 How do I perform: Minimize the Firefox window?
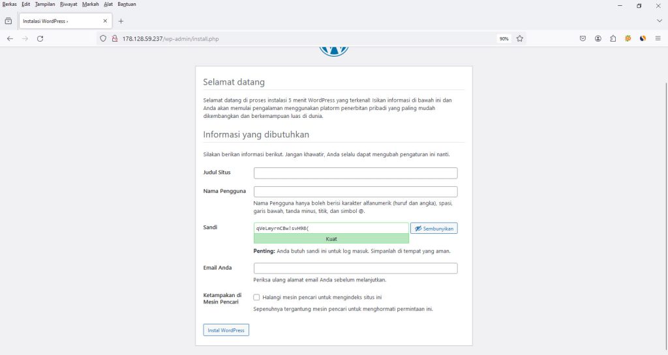[x=620, y=5]
